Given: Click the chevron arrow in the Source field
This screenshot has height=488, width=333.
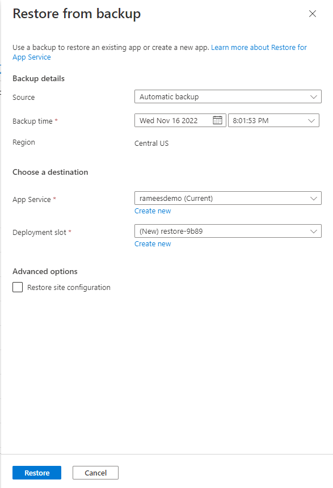Looking at the screenshot, I should click(x=313, y=97).
